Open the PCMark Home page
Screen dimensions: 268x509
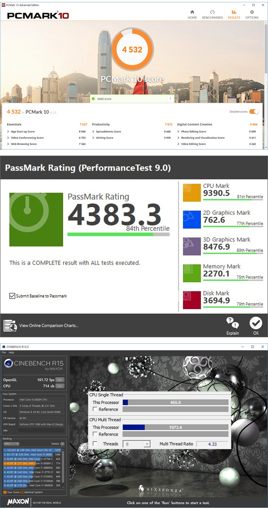(192, 14)
